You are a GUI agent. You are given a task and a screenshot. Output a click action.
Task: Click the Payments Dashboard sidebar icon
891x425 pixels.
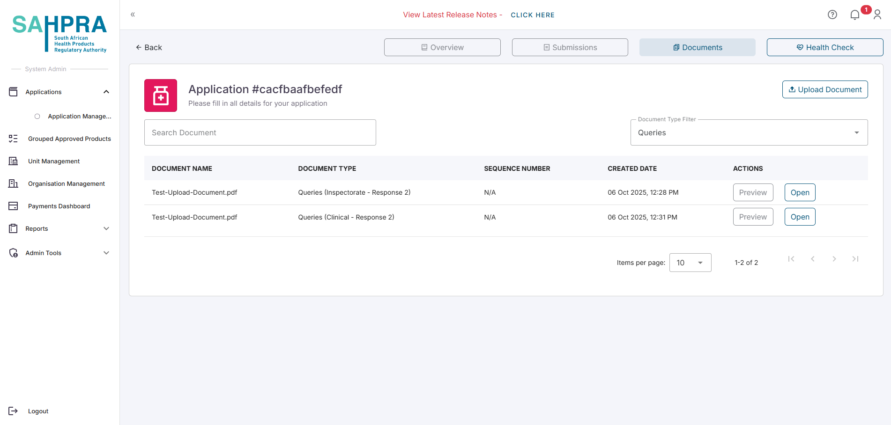[13, 206]
